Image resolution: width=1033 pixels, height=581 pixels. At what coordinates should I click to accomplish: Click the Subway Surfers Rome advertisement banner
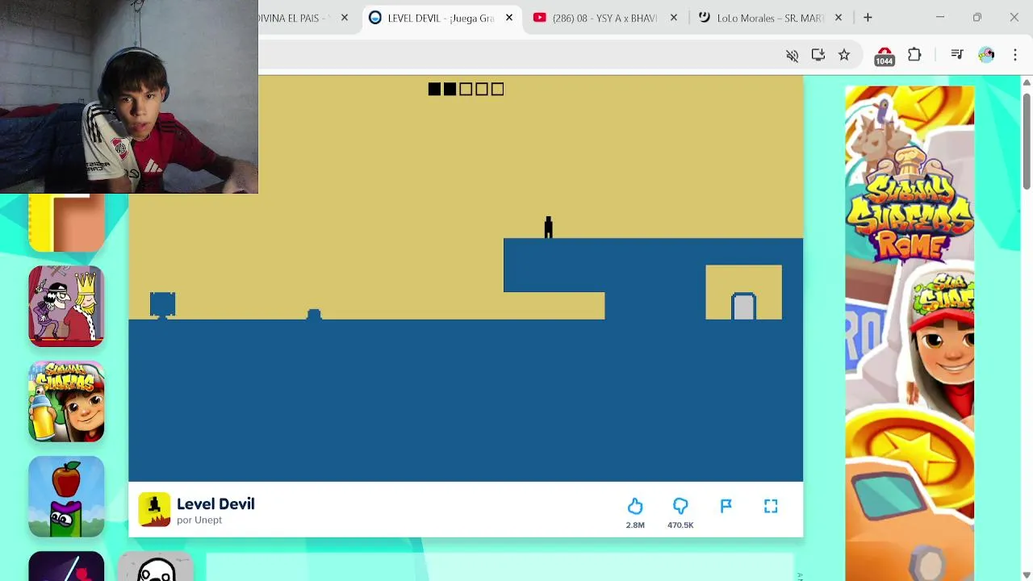pos(910,333)
